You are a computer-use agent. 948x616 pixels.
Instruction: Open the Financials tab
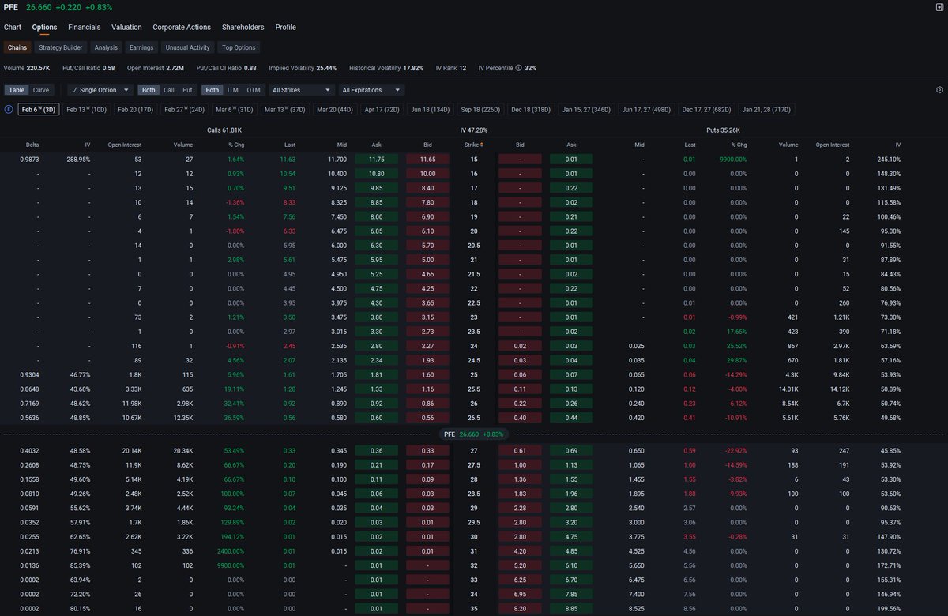point(85,27)
